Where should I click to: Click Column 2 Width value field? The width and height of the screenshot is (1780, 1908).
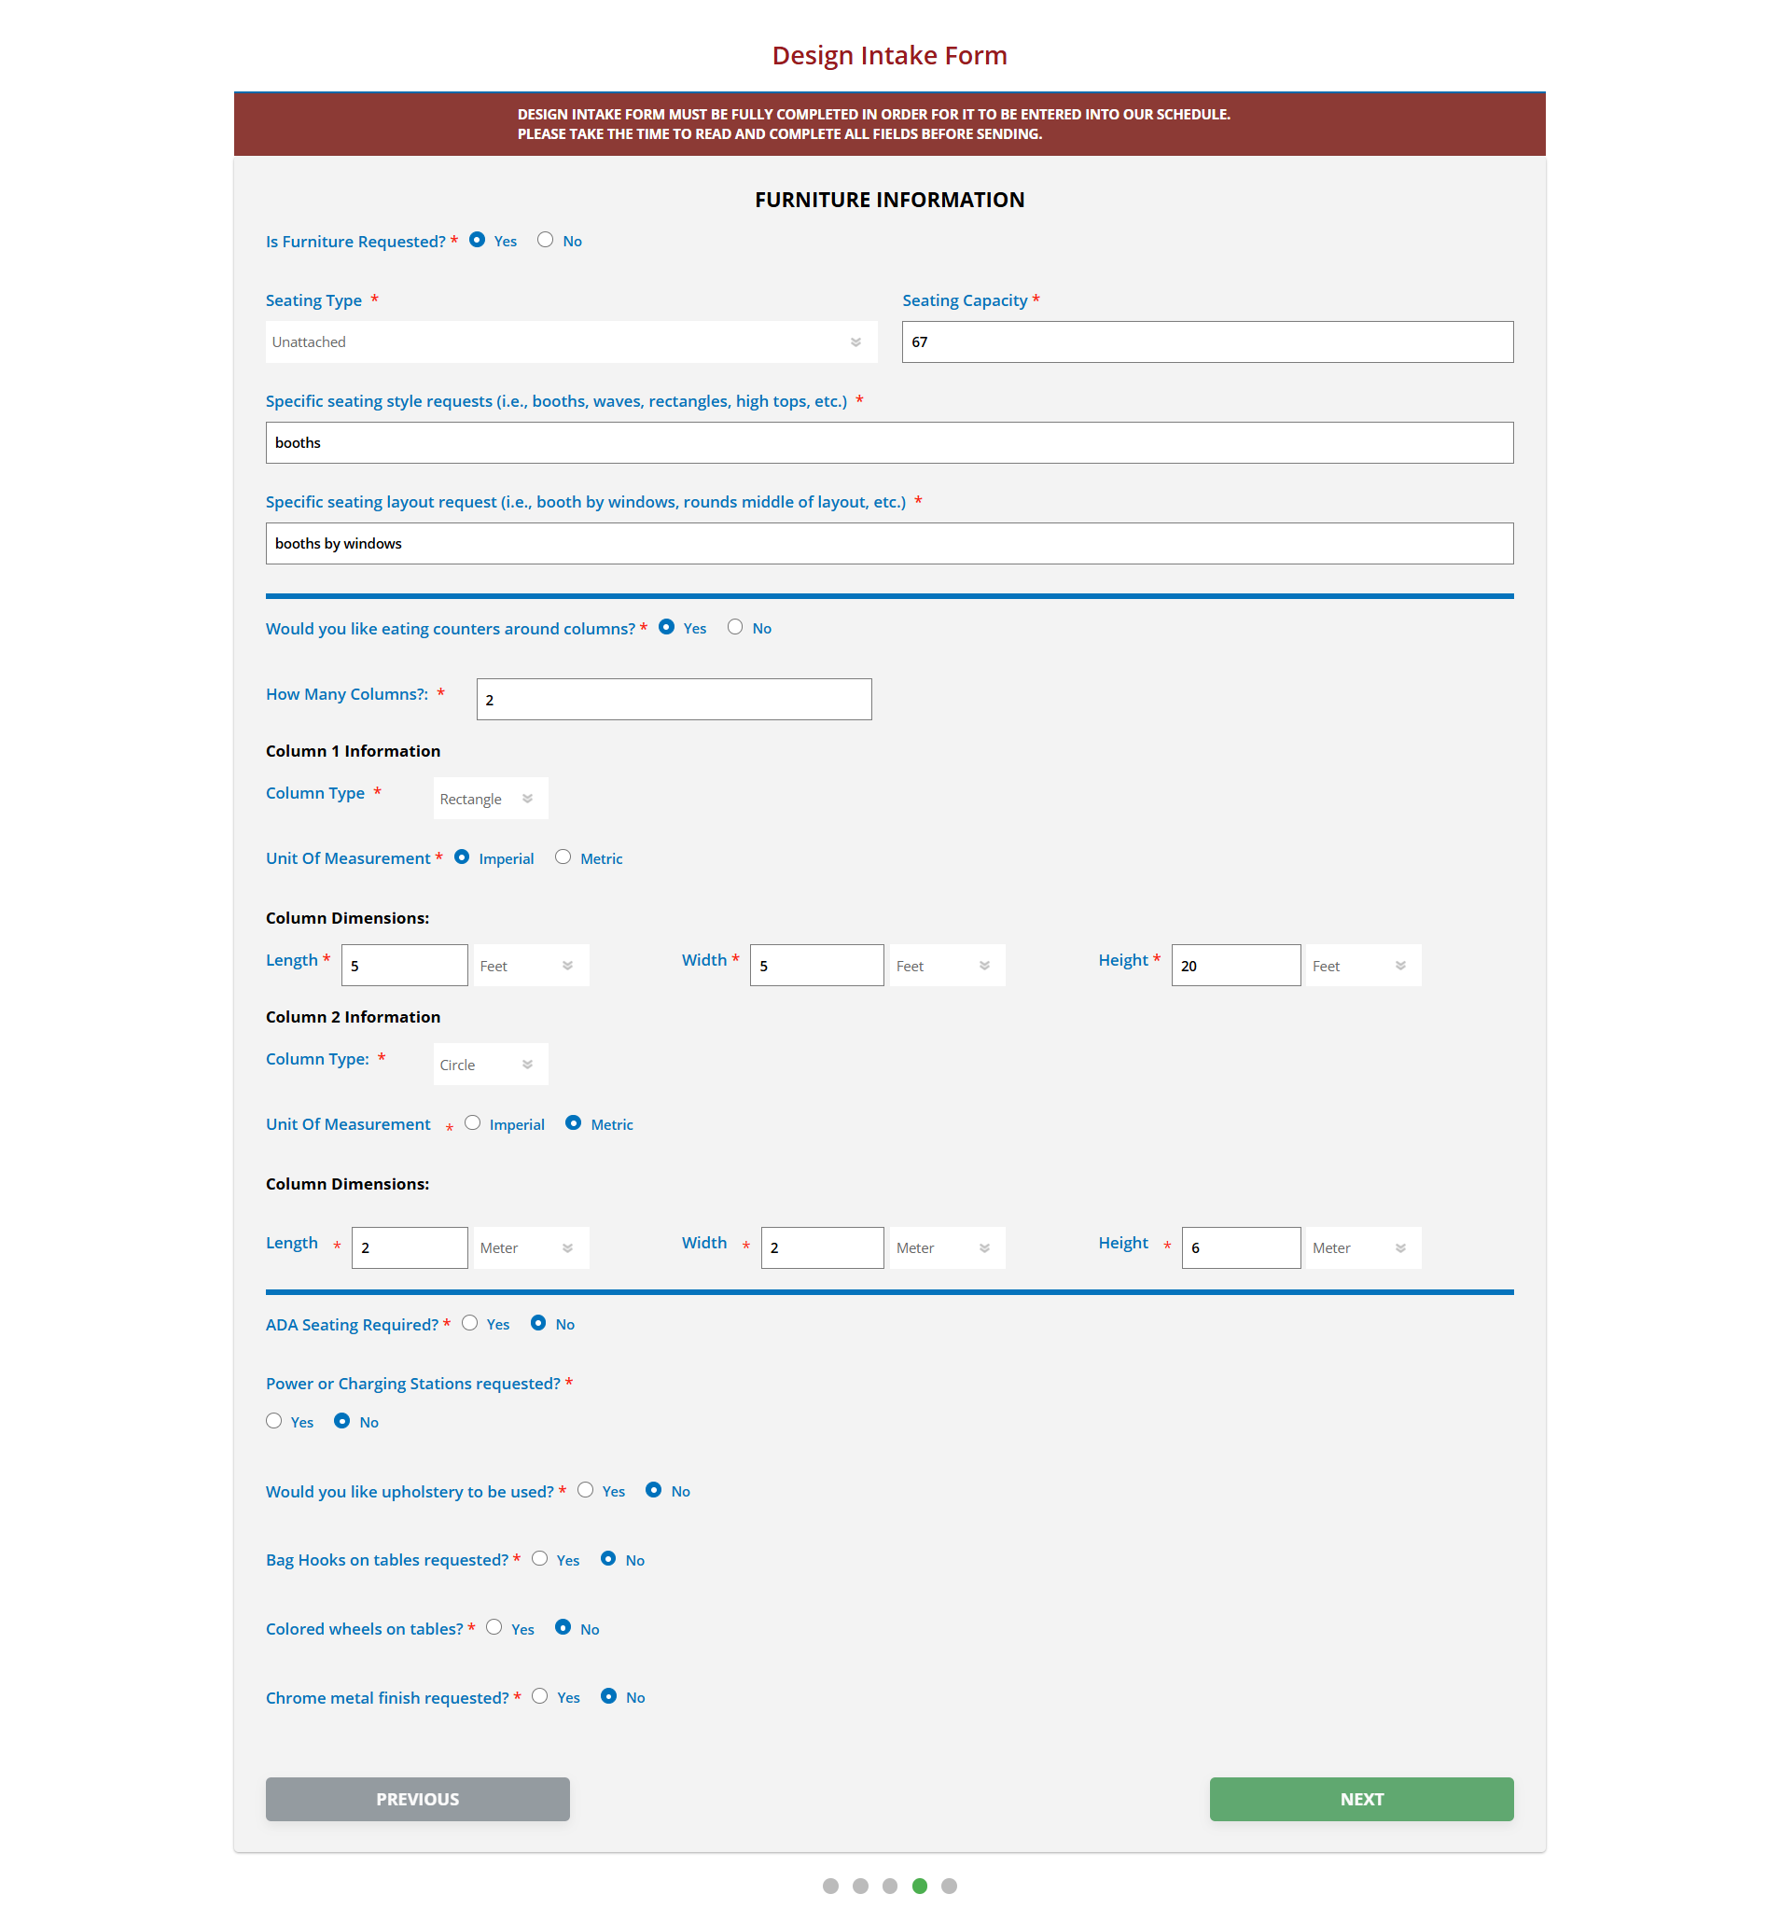pos(822,1247)
